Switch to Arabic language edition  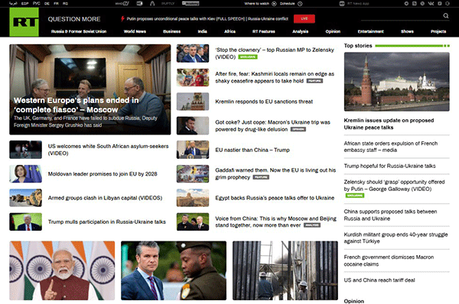tap(13, 4)
